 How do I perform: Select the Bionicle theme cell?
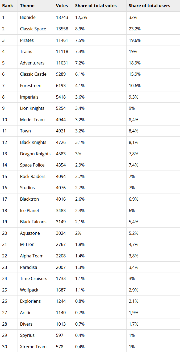[x=28, y=17]
